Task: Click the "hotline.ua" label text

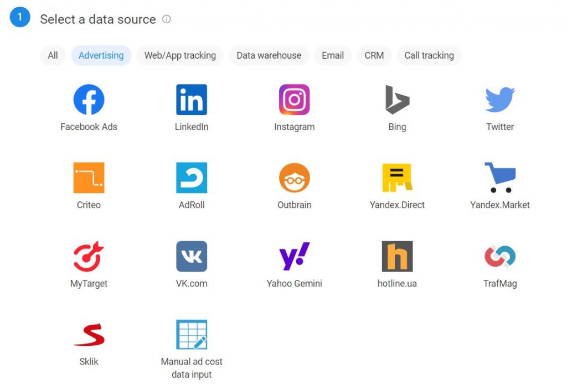Action: pos(397,283)
